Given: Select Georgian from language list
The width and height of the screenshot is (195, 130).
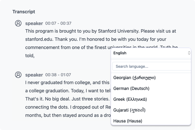Looking at the screenshot, I should 134,78.
